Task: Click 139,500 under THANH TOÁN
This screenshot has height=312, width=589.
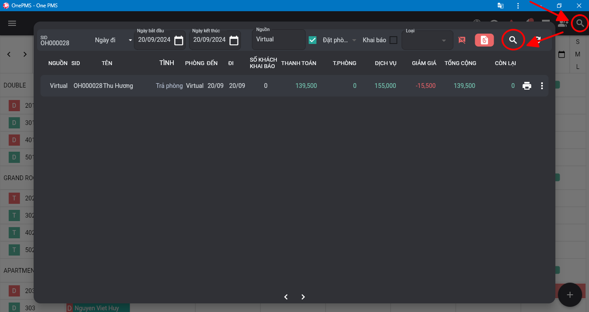Action: point(306,86)
